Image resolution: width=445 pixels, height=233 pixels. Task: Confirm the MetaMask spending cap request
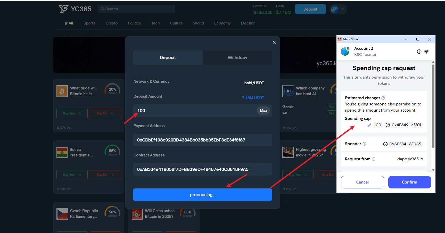pyautogui.click(x=409, y=182)
